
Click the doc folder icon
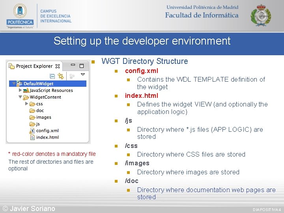[32, 111]
